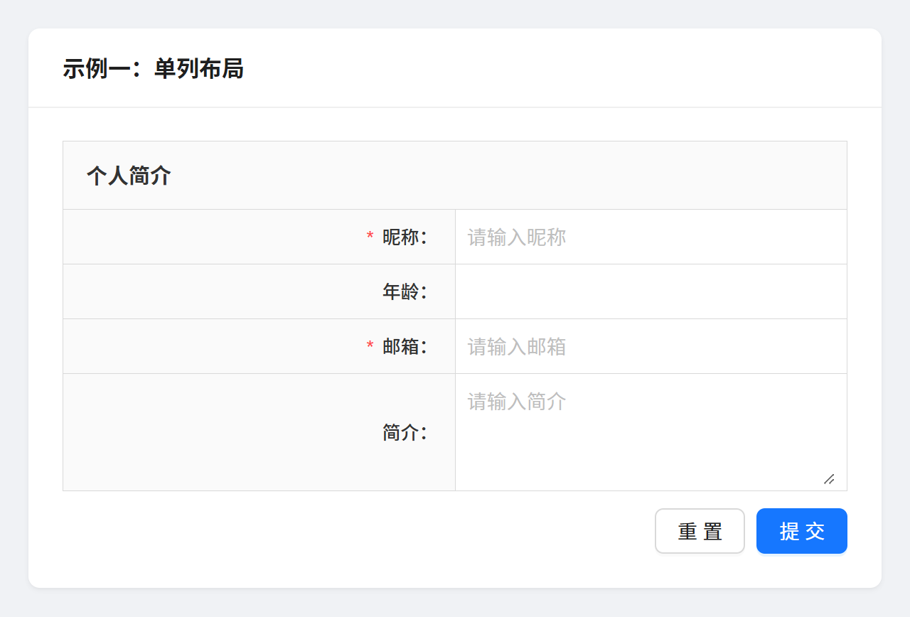Click the 个人简介 section heading
The height and width of the screenshot is (617, 910).
(x=129, y=176)
